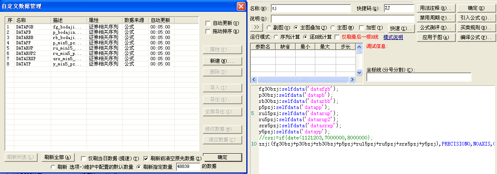Select the DATAPP row
Screen dimensions: 497x174
(x=102, y=43)
